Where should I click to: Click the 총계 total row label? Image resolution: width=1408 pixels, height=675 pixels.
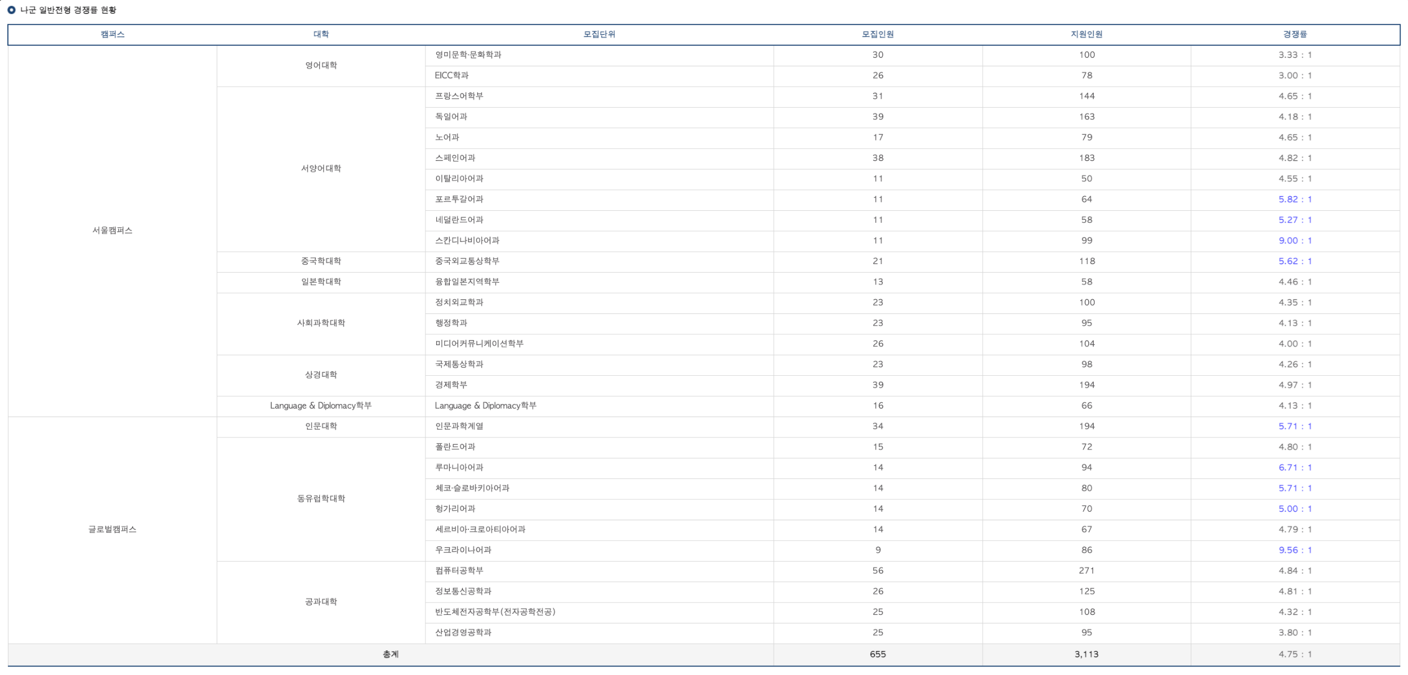[x=391, y=655]
